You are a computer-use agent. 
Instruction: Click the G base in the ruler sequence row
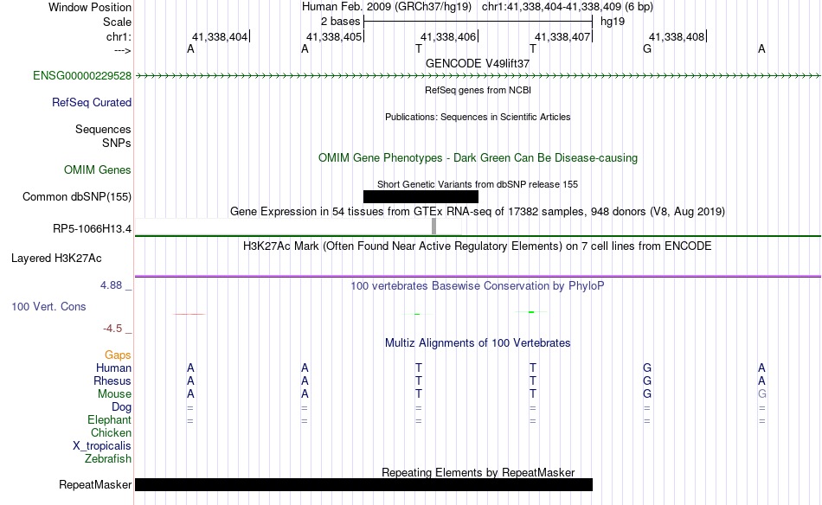coord(647,48)
